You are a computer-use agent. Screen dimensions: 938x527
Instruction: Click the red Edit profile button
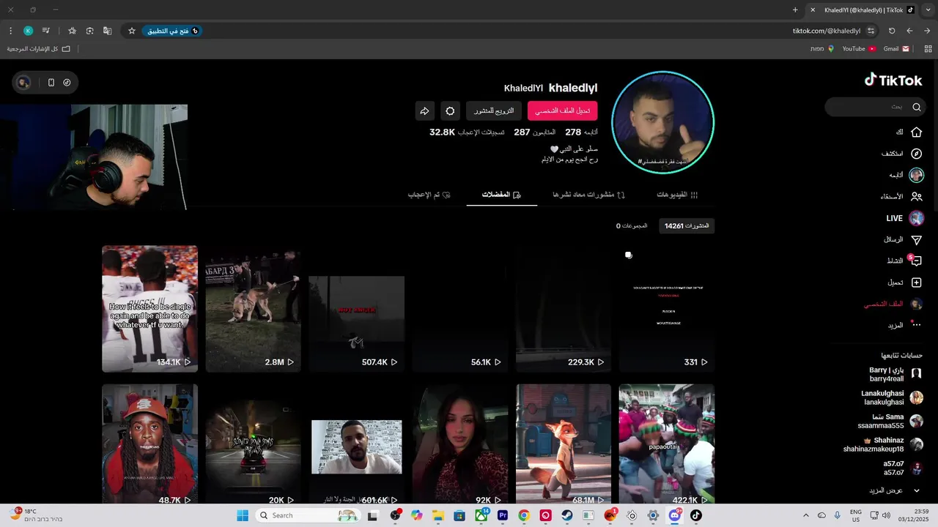562,111
